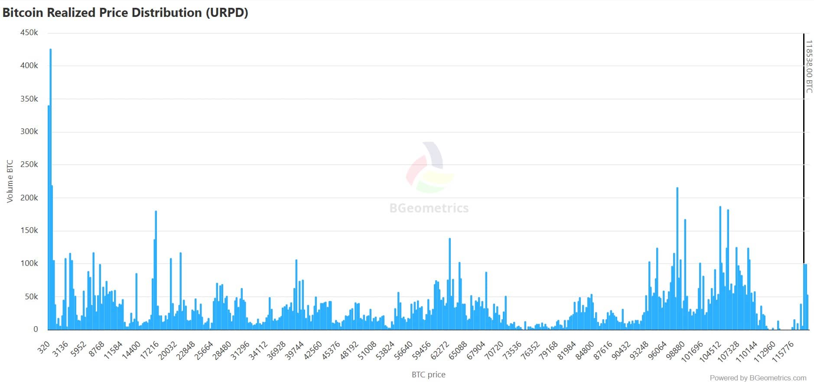Screen dimensions: 814x383
Task: Click the x-axis label 36928
Action: [276, 350]
